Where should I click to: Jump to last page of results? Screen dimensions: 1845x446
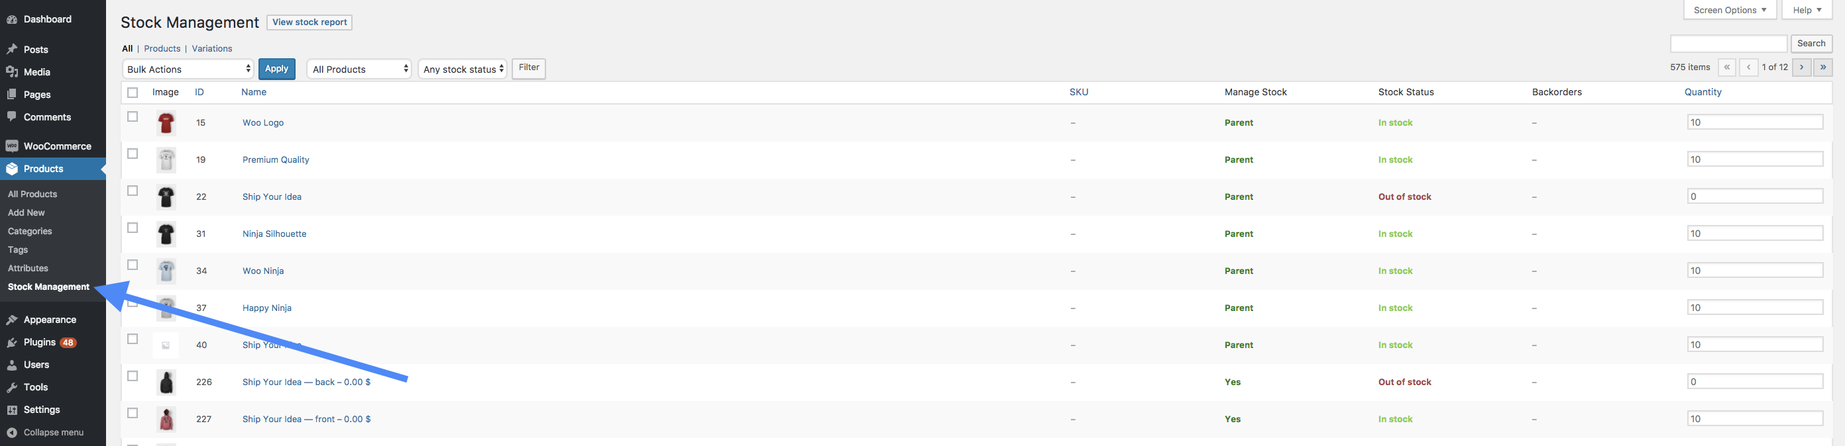coord(1822,67)
